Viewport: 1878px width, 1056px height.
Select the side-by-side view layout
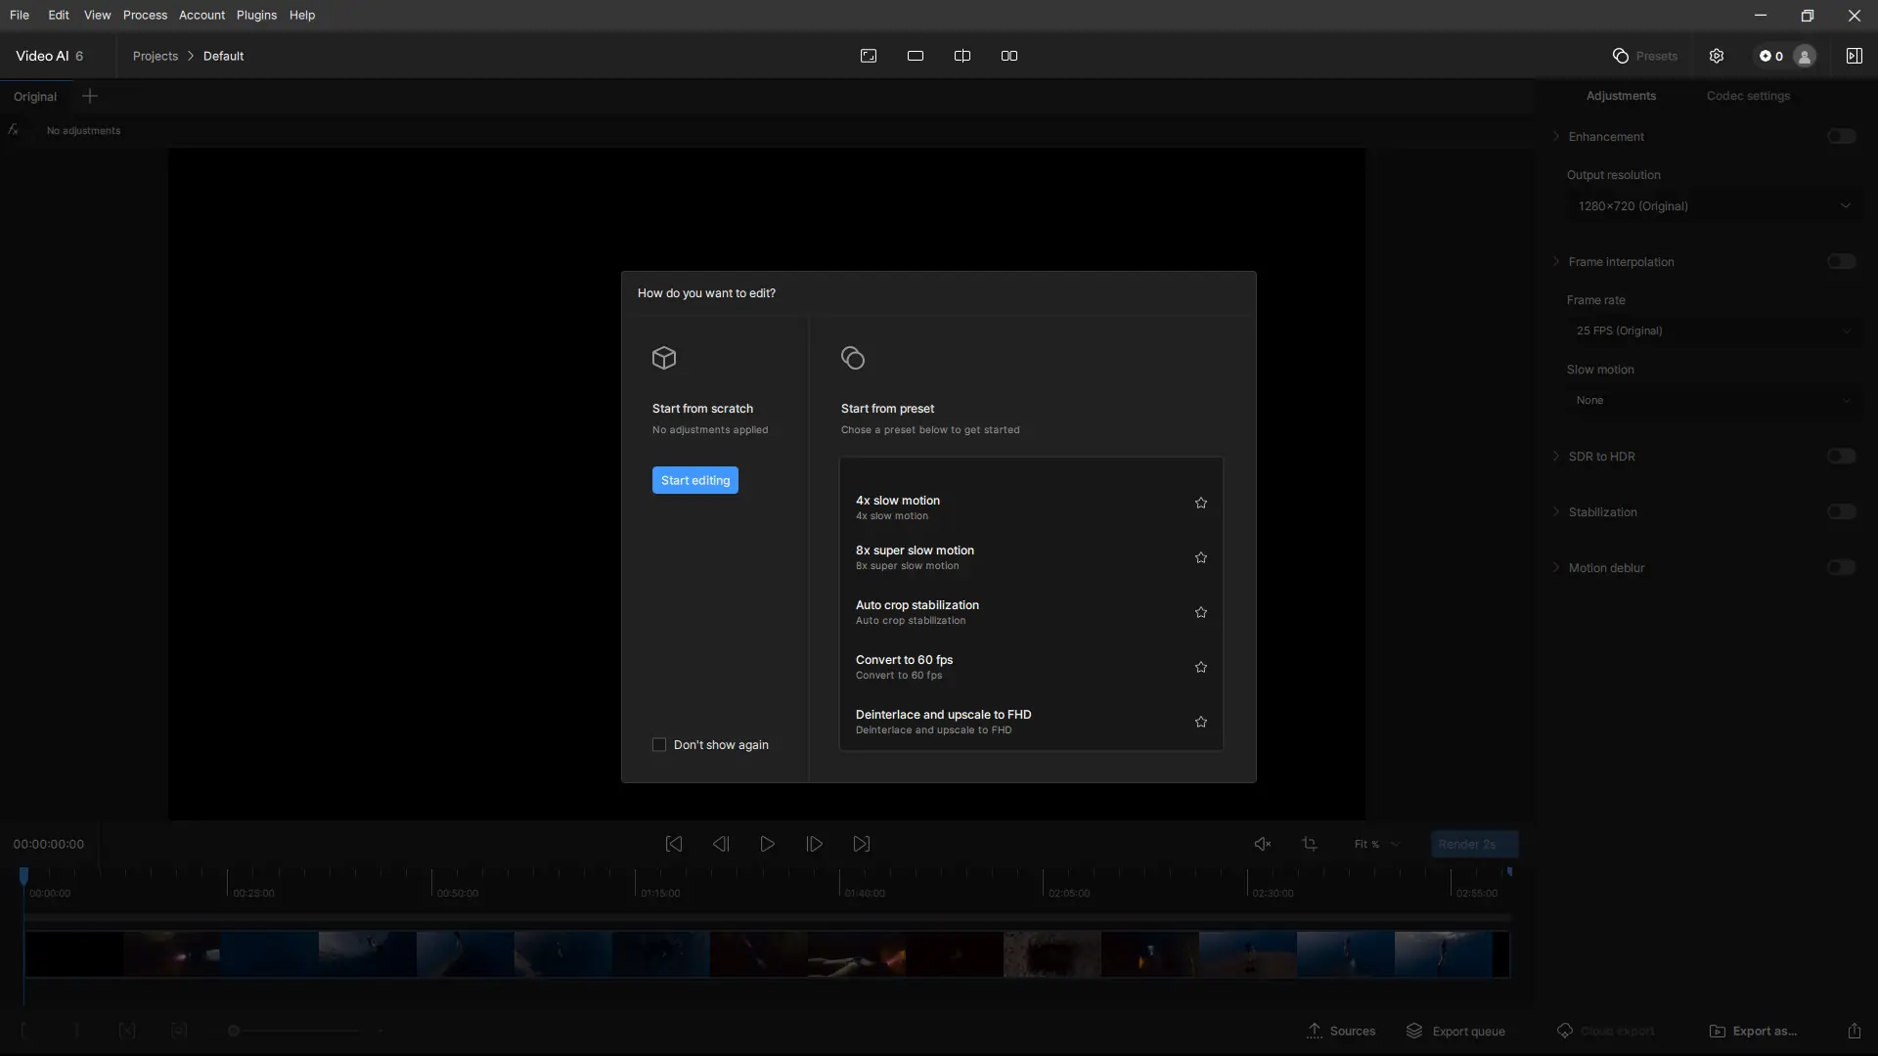coord(1008,56)
